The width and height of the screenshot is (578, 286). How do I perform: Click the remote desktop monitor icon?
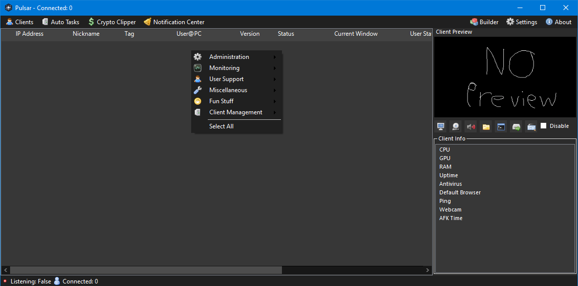(x=440, y=126)
